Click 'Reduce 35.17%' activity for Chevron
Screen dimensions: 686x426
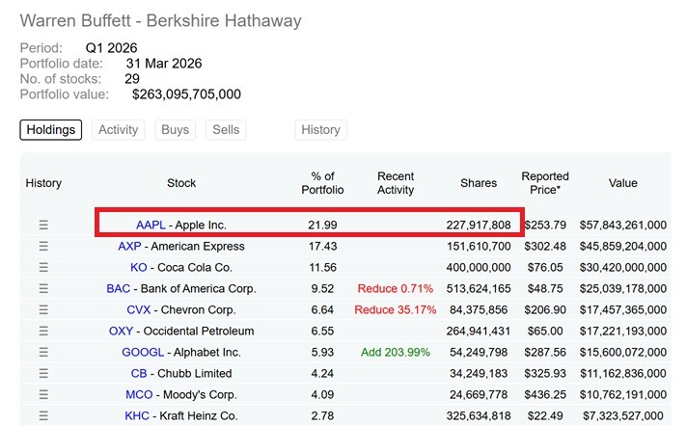396,309
